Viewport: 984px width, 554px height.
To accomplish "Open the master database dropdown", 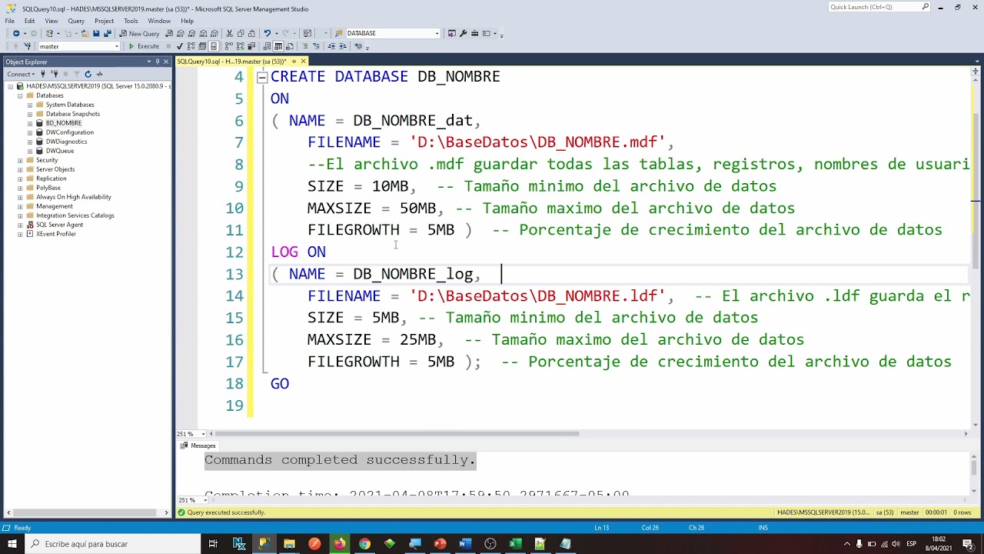I will pyautogui.click(x=79, y=46).
